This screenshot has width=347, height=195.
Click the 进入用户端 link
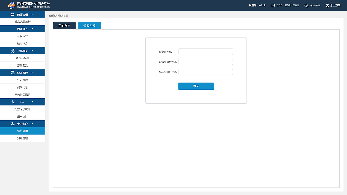pyautogui.click(x=315, y=5)
